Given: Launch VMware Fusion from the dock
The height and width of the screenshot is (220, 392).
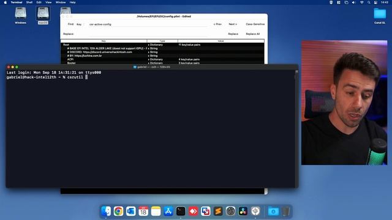Looking at the screenshot, I should [x=206, y=211].
